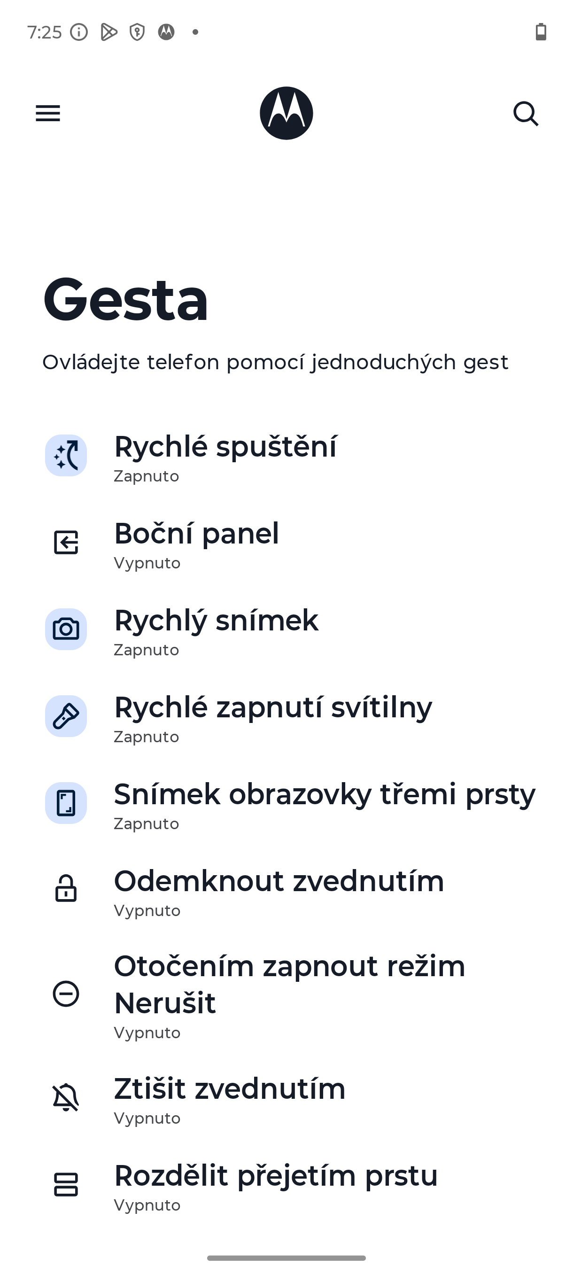Tap the Boční panel arrow icon
Screen dimensions: 573x1274
click(66, 542)
